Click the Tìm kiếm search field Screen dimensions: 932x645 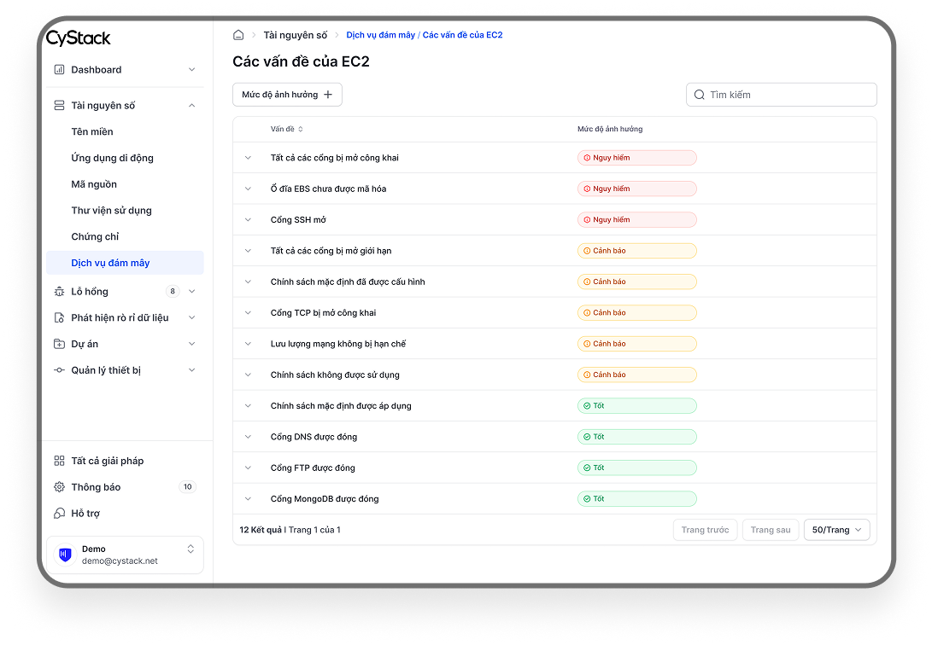click(788, 95)
